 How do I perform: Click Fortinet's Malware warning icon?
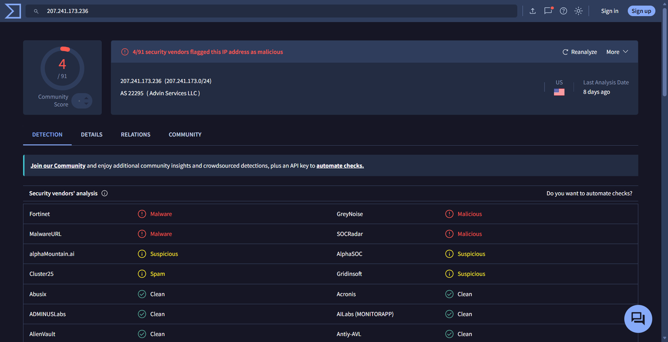[x=142, y=214]
